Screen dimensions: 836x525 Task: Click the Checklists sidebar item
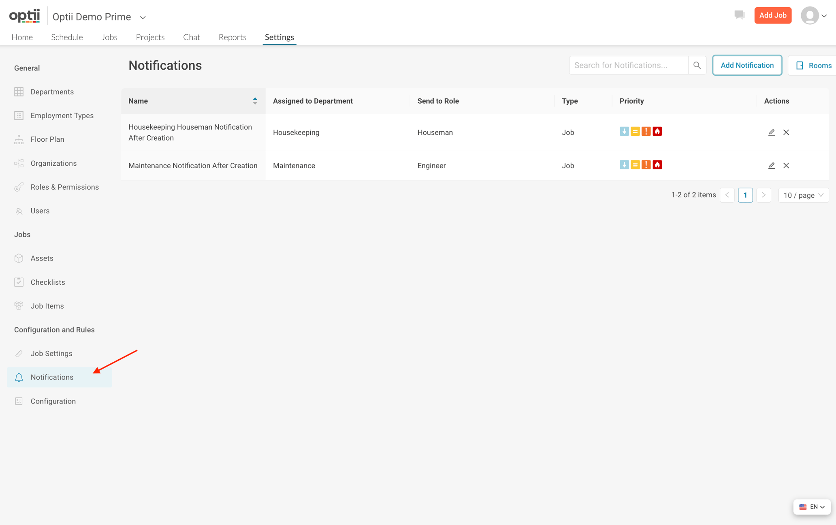pyautogui.click(x=47, y=282)
